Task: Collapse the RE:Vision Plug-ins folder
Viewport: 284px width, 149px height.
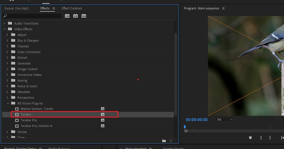Action: pos(8,103)
